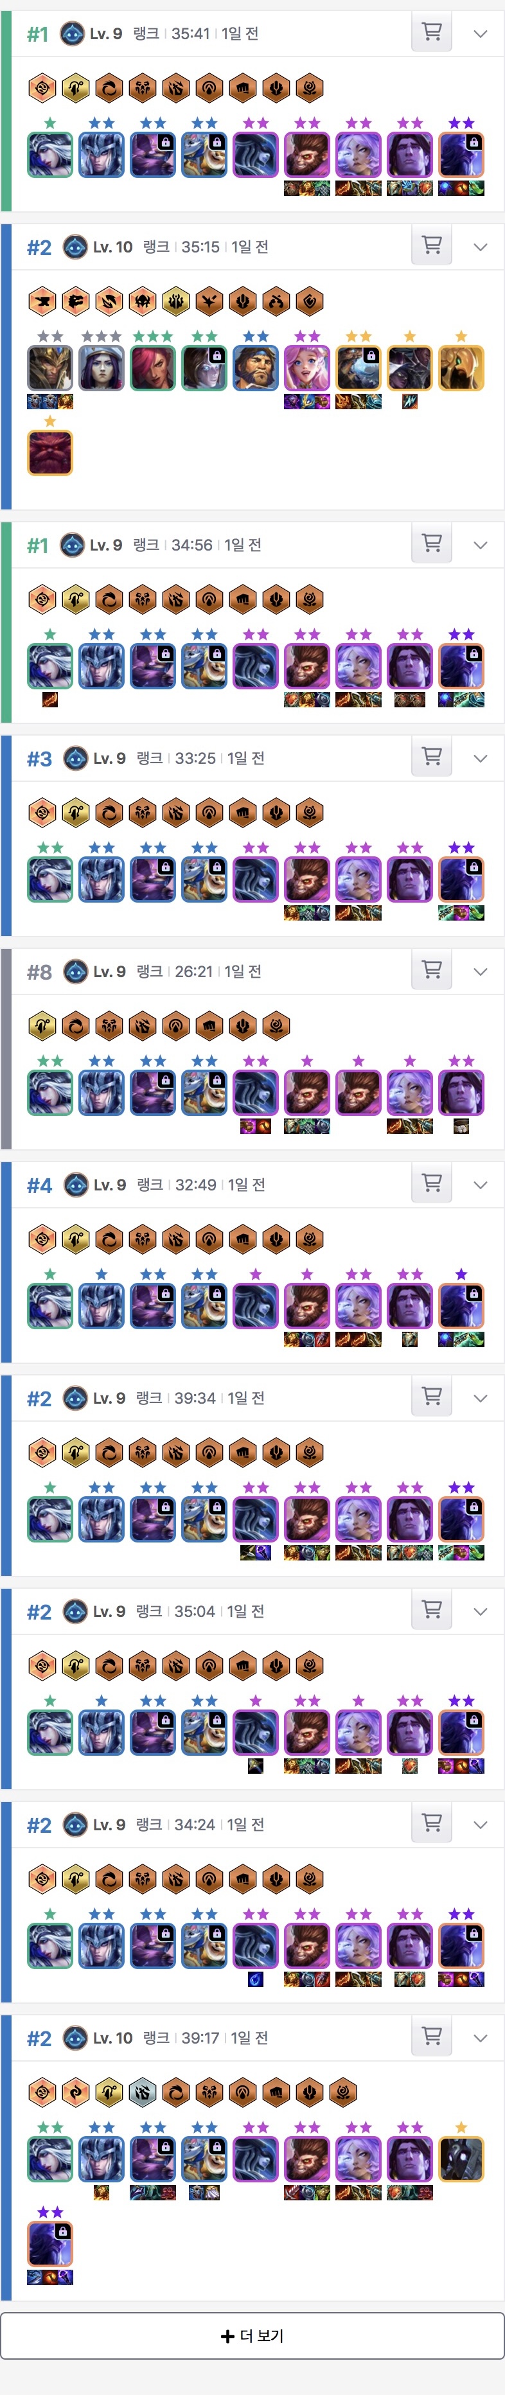Viewport: 505px width, 2395px height.
Task: Expand the 33:25 match details chevron
Action: coord(481,759)
